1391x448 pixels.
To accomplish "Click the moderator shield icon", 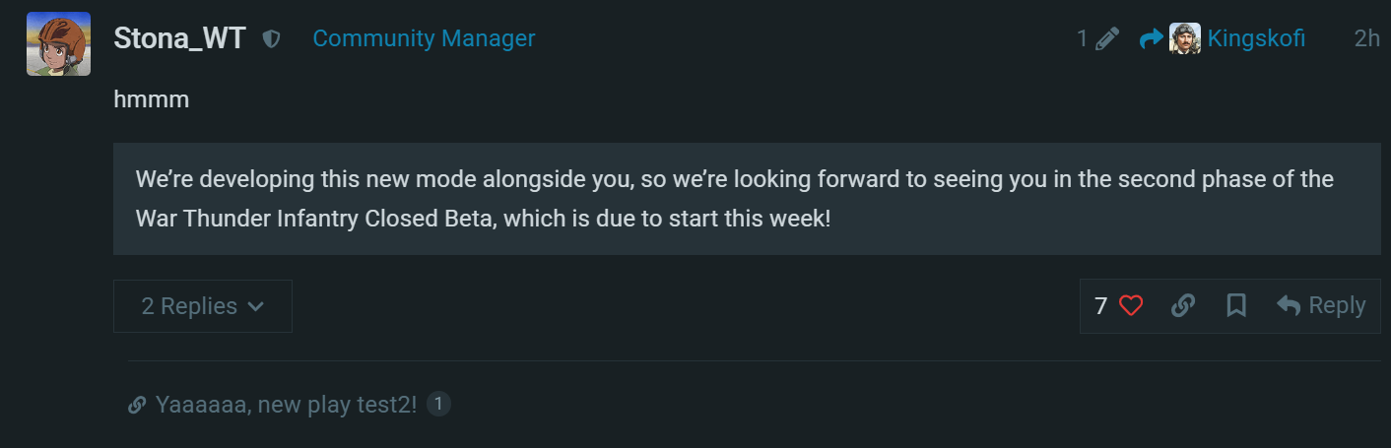I will [272, 38].
